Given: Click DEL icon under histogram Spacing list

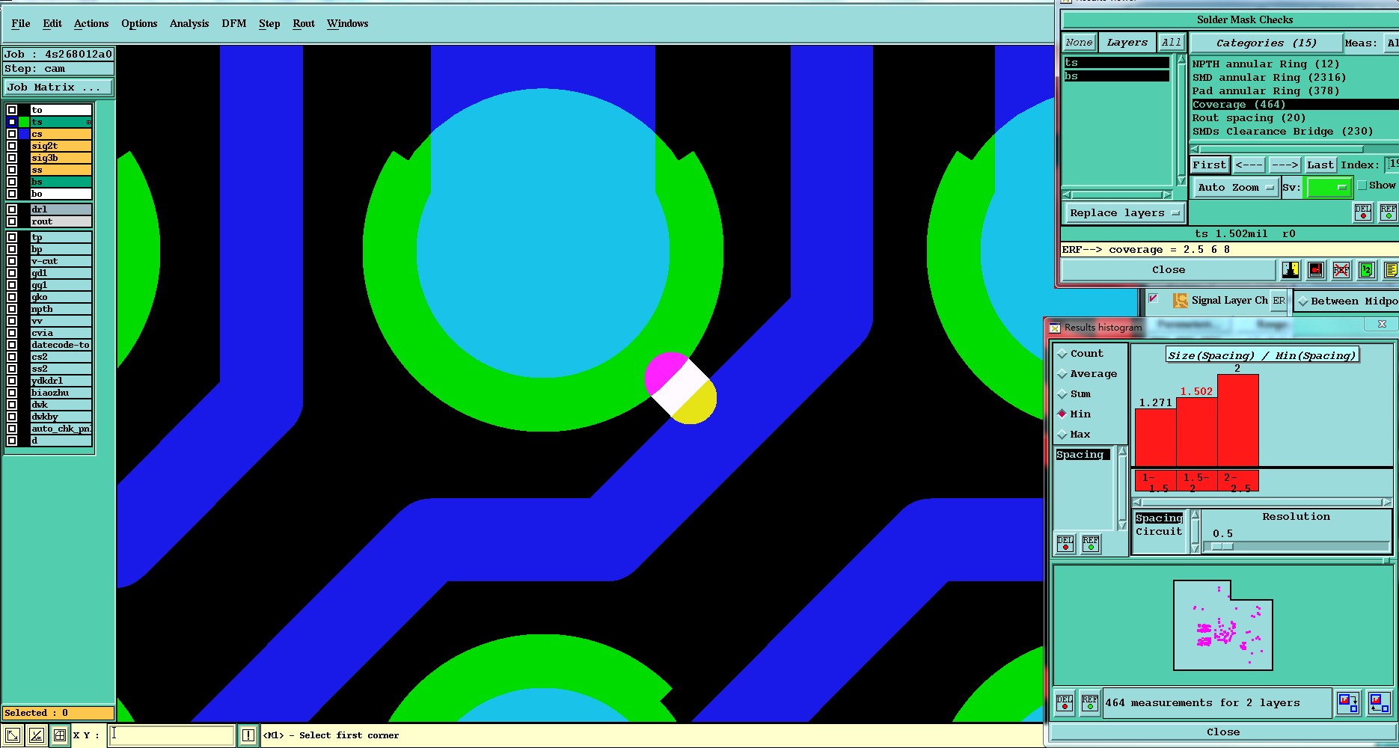Looking at the screenshot, I should [x=1065, y=544].
